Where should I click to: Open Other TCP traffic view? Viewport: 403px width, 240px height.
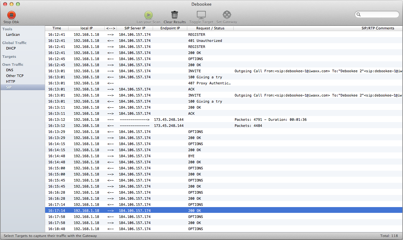point(15,76)
